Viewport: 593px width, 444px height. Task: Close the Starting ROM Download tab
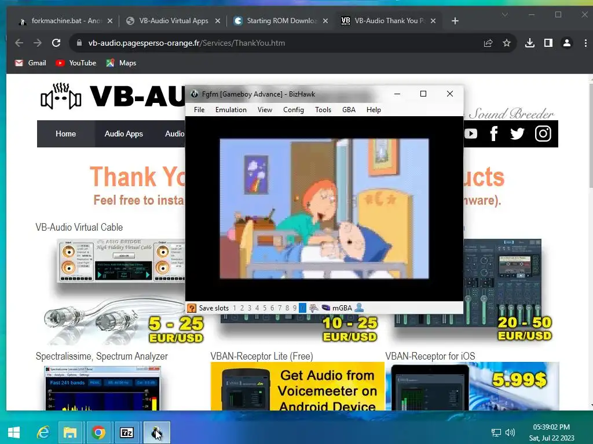[325, 21]
